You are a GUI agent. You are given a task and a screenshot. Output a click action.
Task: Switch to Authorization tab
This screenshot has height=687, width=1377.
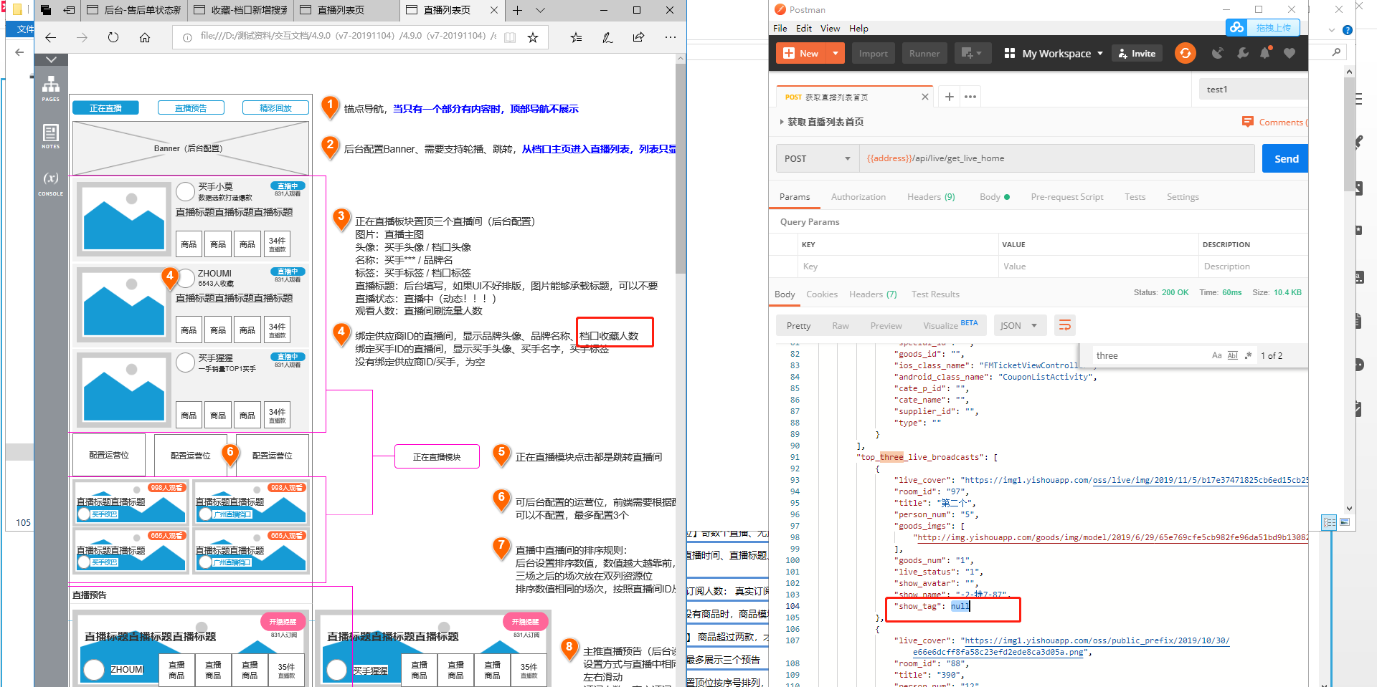[858, 197]
